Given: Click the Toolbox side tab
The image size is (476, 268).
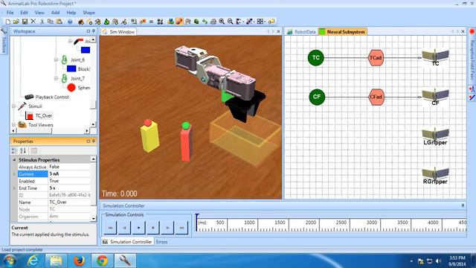Looking at the screenshot, I should (x=3, y=42).
